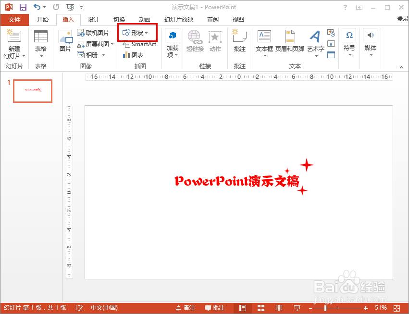Viewport: 409px width, 314px height.
Task: Click the spell check icon in status bar
Action: pyautogui.click(x=79, y=308)
